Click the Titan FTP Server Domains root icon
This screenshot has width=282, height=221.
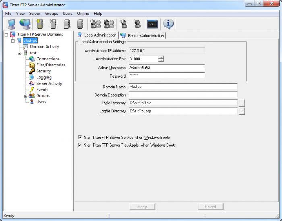(12, 34)
